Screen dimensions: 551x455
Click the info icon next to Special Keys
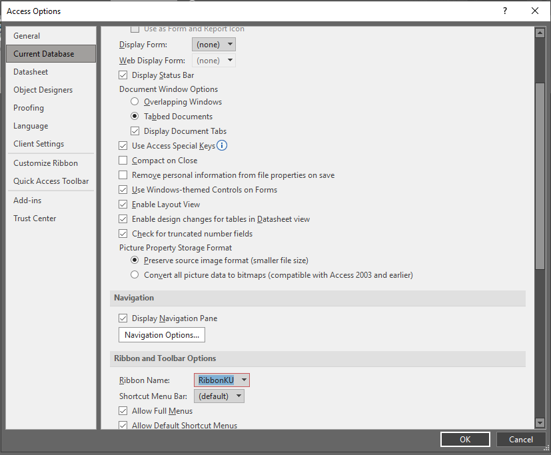pos(222,145)
